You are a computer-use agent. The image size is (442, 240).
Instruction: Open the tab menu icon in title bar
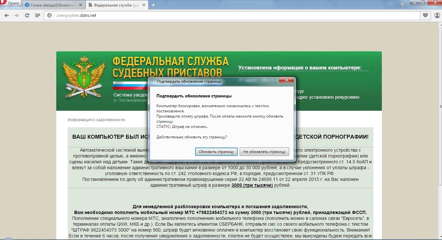[402, 5]
